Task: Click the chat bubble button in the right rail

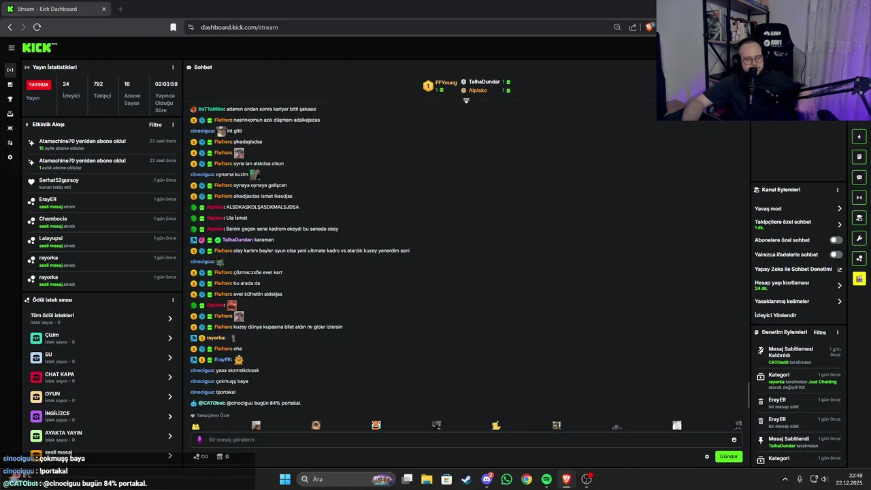Action: click(859, 177)
